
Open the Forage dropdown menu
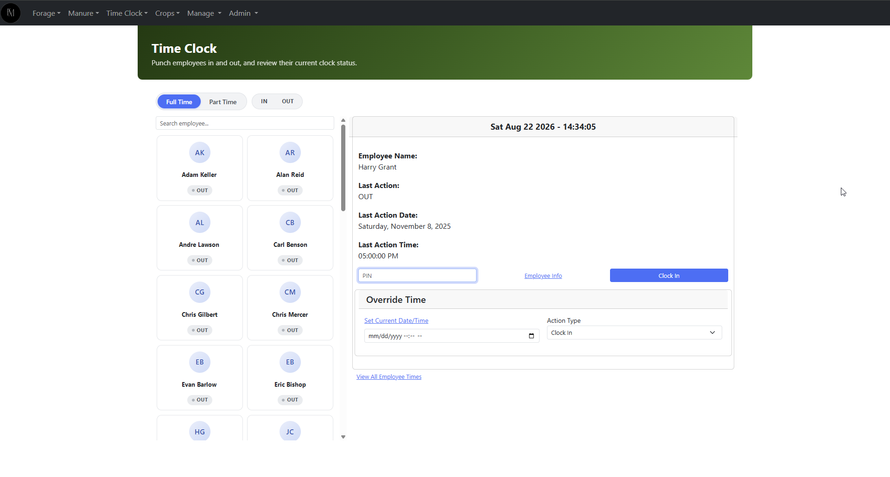pyautogui.click(x=46, y=13)
